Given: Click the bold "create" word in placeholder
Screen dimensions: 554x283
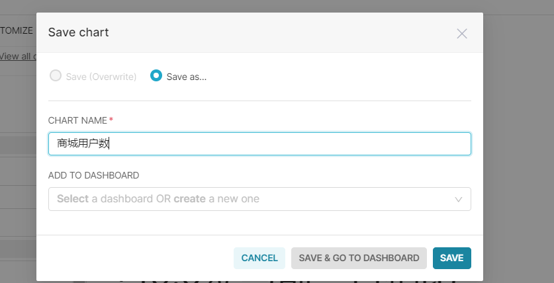Looking at the screenshot, I should [189, 199].
